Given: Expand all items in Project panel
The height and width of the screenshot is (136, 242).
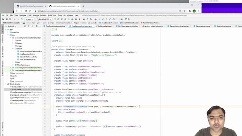Looking at the screenshot, I should click(29, 26).
